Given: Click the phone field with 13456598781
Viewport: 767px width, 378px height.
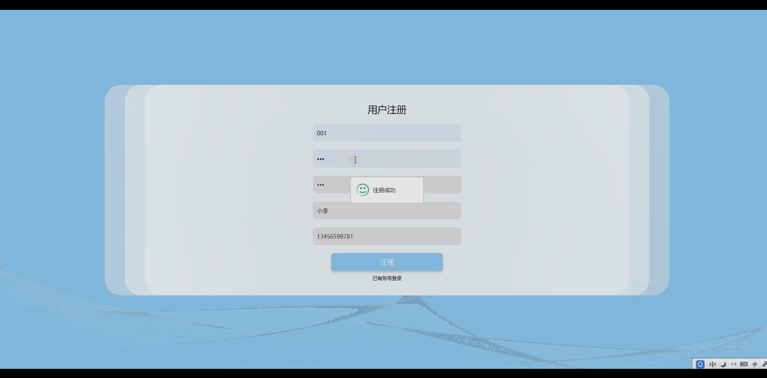Looking at the screenshot, I should (x=387, y=236).
